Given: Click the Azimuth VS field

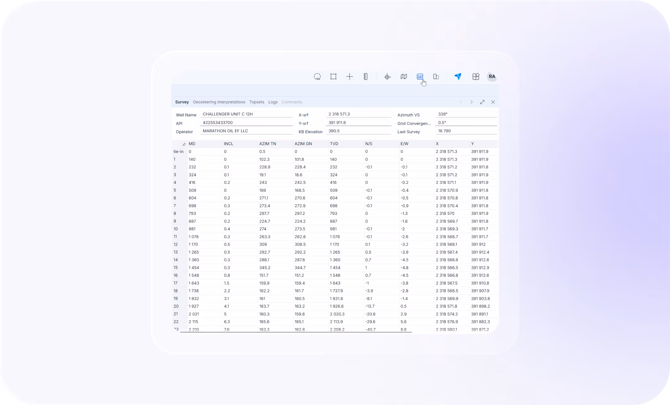Looking at the screenshot, I should coord(466,114).
